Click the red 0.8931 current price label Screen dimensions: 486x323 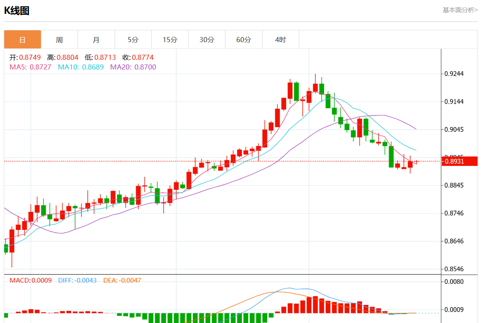pyautogui.click(x=459, y=161)
